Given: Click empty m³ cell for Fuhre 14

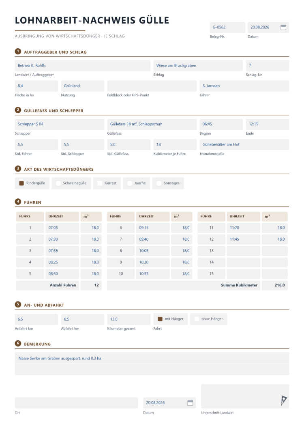Looking at the screenshot, I should tap(275, 262).
